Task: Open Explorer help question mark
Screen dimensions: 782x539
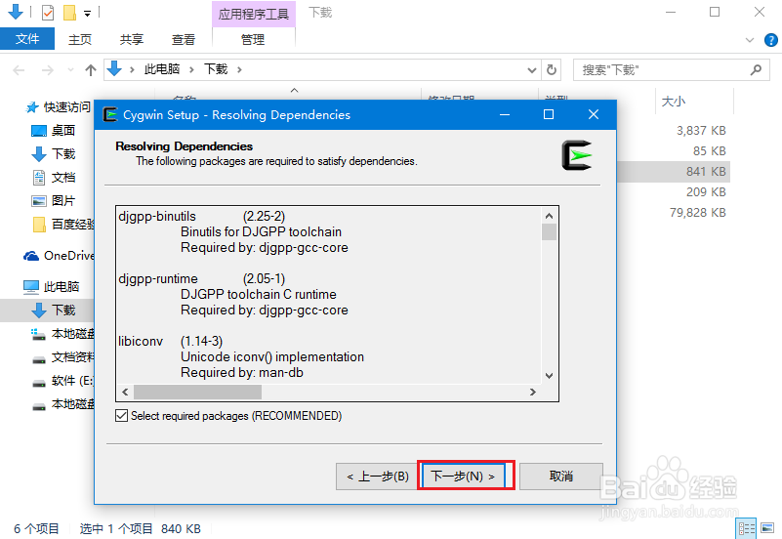Action: click(771, 40)
